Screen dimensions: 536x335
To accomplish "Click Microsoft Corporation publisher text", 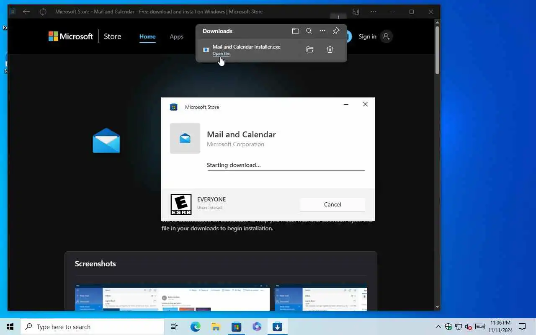I will coord(235,144).
